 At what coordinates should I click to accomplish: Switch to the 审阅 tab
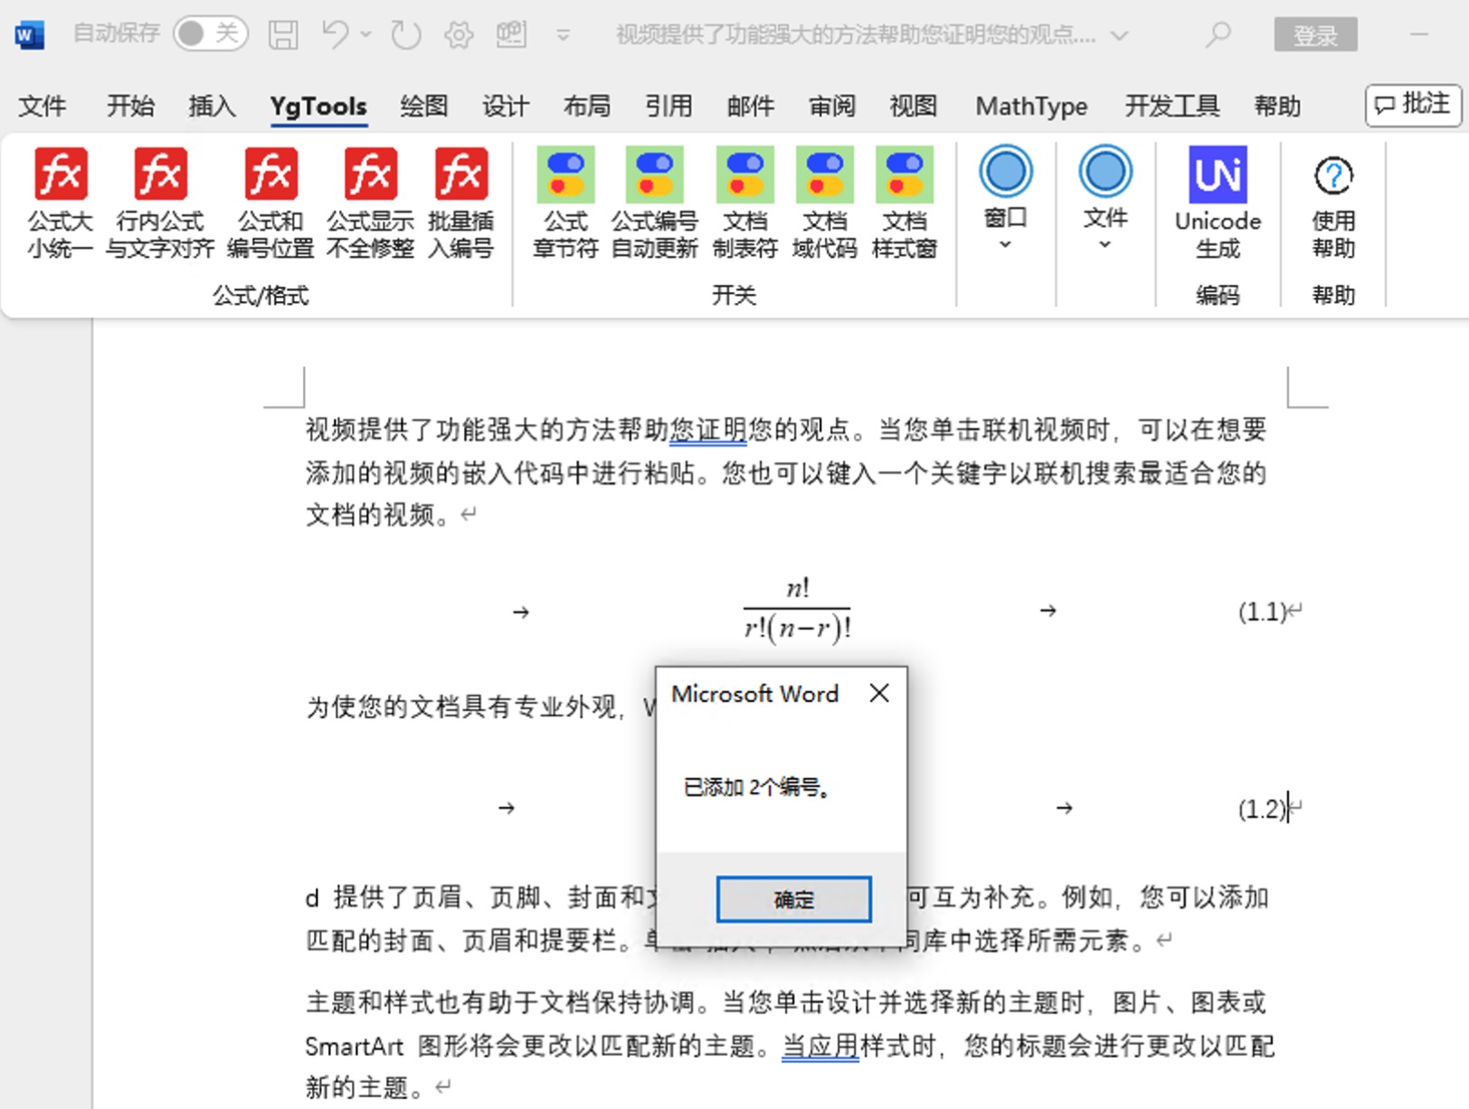point(832,106)
